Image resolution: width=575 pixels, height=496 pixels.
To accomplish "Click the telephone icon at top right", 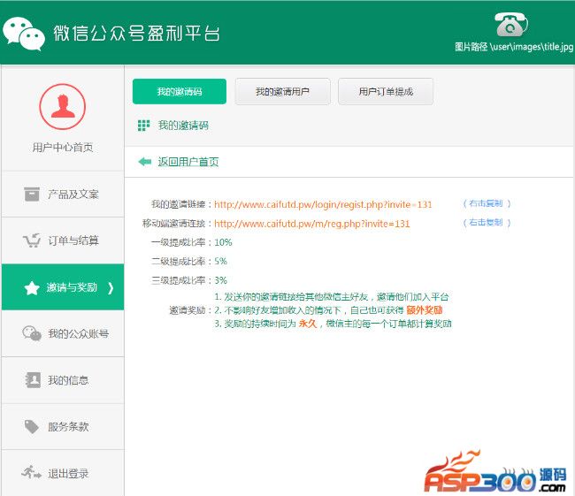I will [x=511, y=23].
